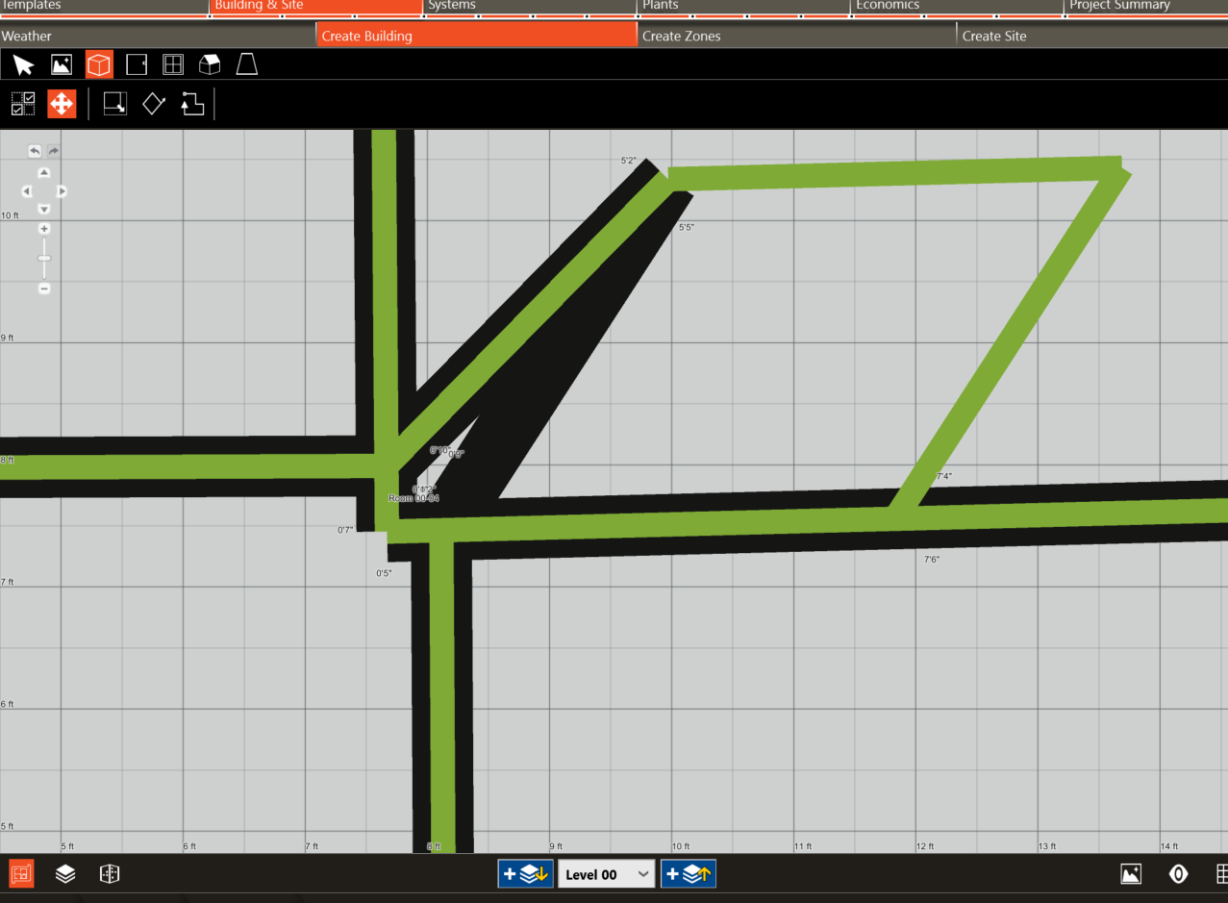Screen dimensions: 1228x903
Task: Pan the canvas right with arrow
Action: point(62,191)
